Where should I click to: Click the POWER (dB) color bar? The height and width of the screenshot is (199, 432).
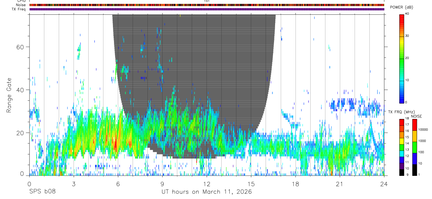(x=401, y=58)
